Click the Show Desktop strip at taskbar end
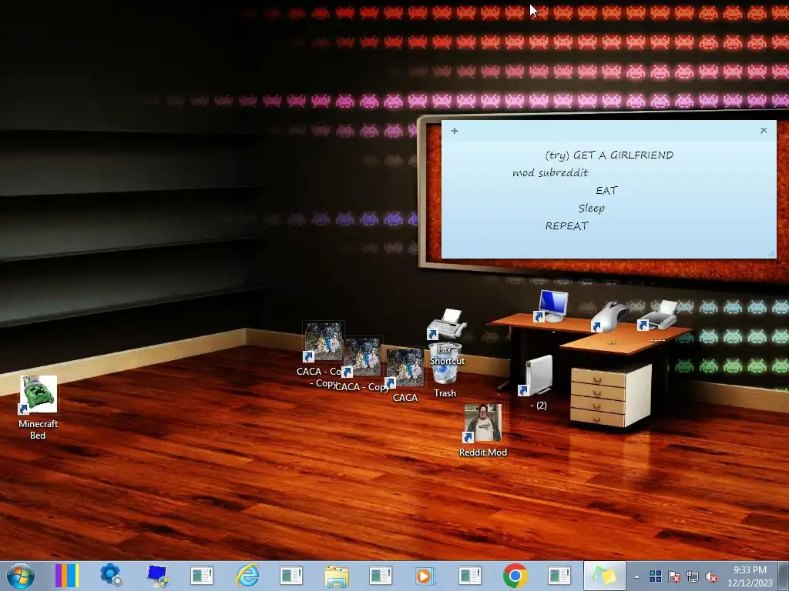Viewport: 789px width, 591px height. (783, 576)
